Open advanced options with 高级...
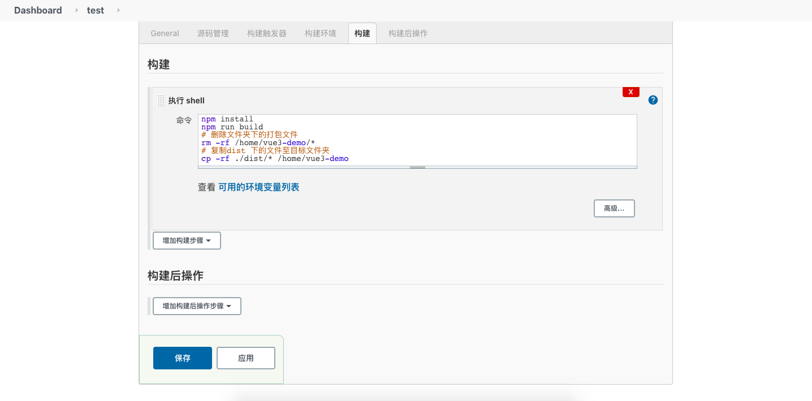 (x=614, y=208)
